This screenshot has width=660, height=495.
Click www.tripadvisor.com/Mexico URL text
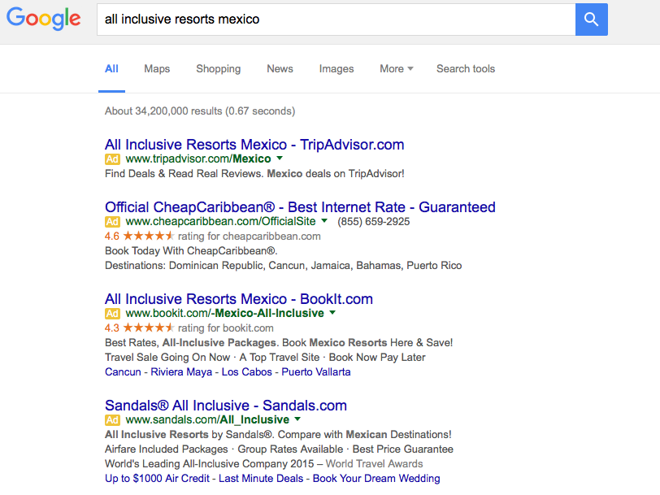[x=198, y=158]
